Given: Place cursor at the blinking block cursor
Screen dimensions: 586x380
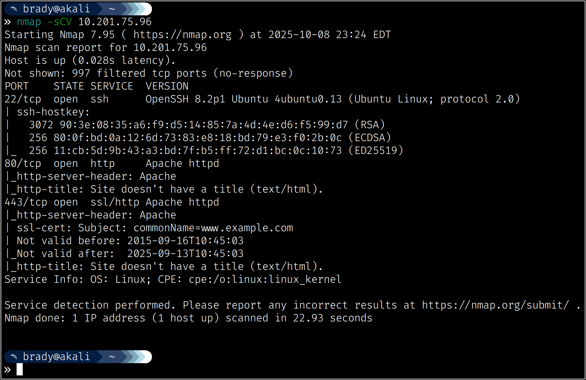Looking at the screenshot, I should (x=20, y=370).
